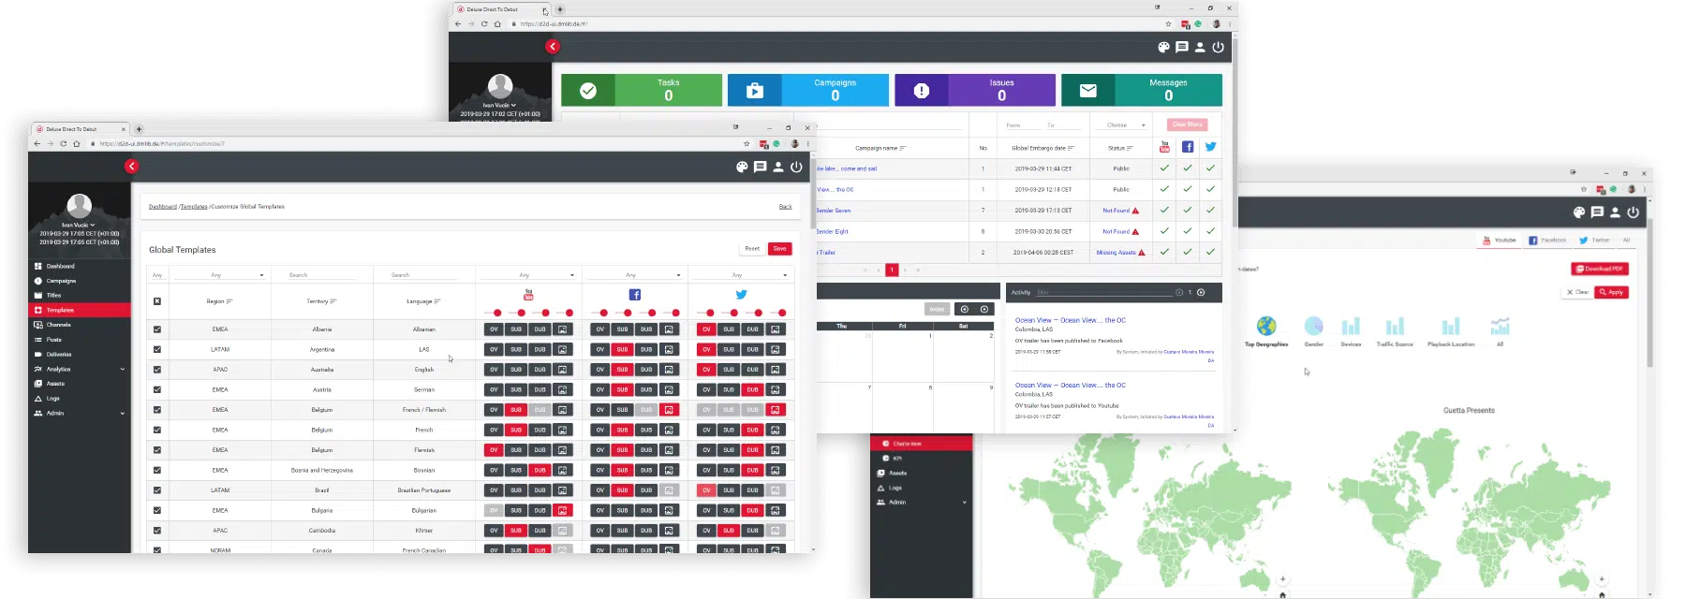Click the Traffic Source chart icon
Screen dimensions: 1686x599
(x=1395, y=326)
